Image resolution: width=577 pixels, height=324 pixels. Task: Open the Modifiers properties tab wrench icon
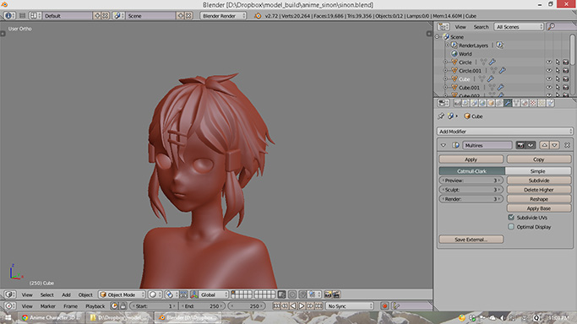pos(509,103)
